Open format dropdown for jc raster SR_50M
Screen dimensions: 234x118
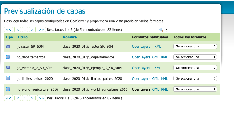195,46
